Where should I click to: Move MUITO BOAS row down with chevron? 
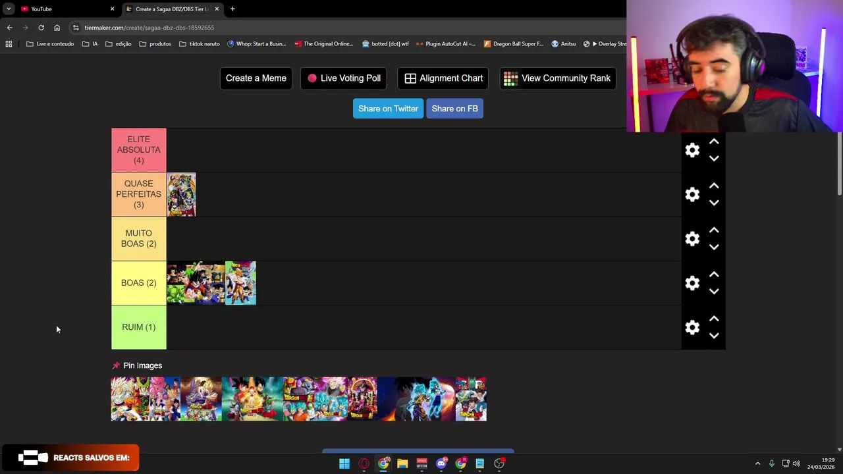pos(714,247)
